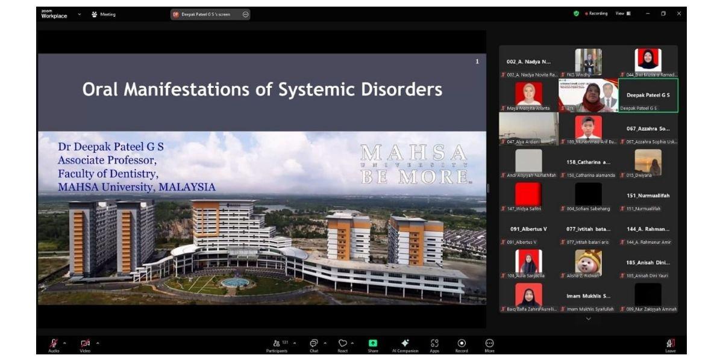Image resolution: width=723 pixels, height=361 pixels.
Task: Open the Apps panel
Action: pyautogui.click(x=434, y=345)
